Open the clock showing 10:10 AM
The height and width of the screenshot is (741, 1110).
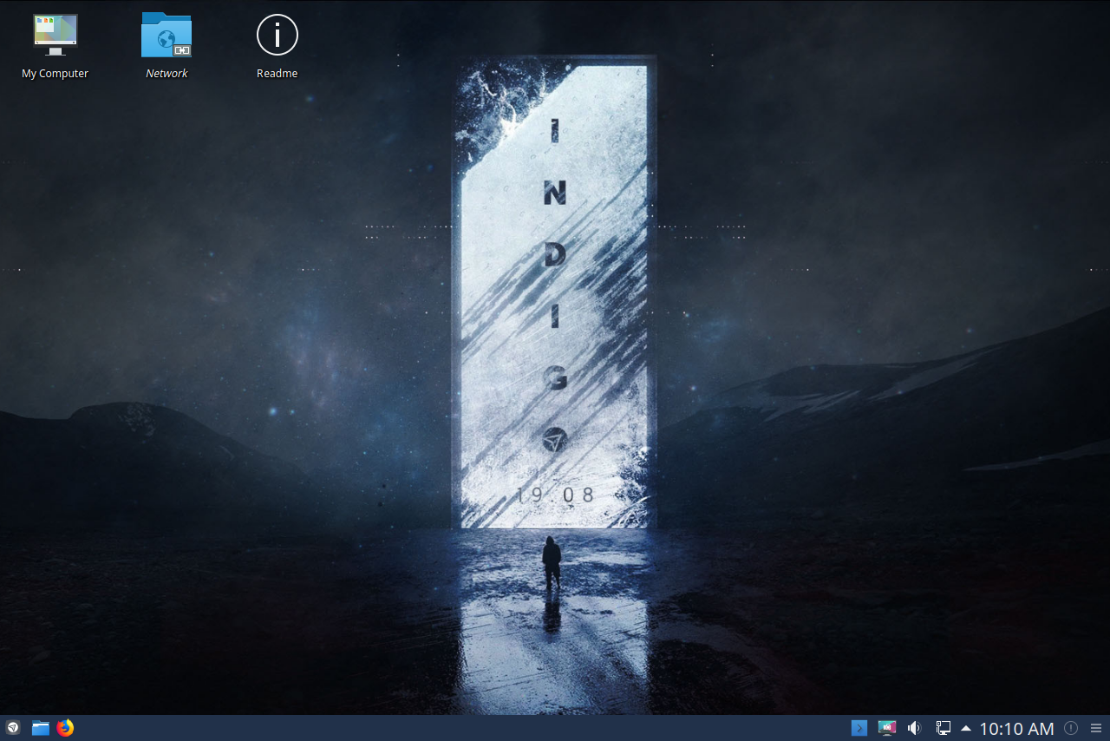pos(1016,728)
